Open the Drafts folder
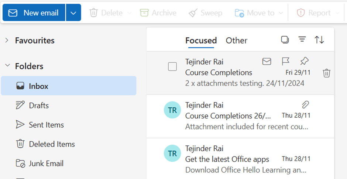 tap(39, 106)
